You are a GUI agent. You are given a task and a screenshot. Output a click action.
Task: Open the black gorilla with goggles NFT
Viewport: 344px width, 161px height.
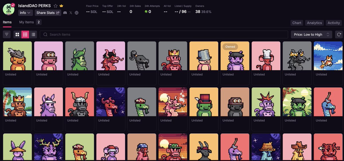(235, 102)
